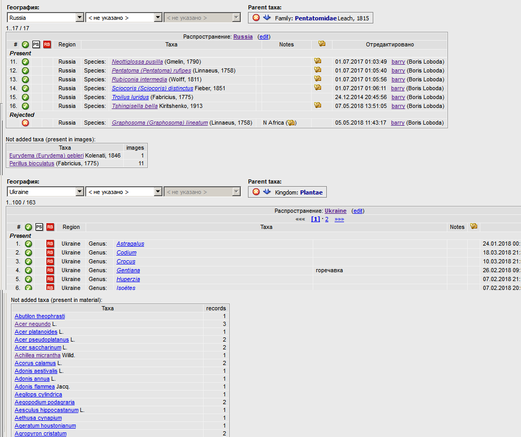521x437 pixels.
Task: Open user barry link in Tshingisella bella row
Action: pos(398,106)
